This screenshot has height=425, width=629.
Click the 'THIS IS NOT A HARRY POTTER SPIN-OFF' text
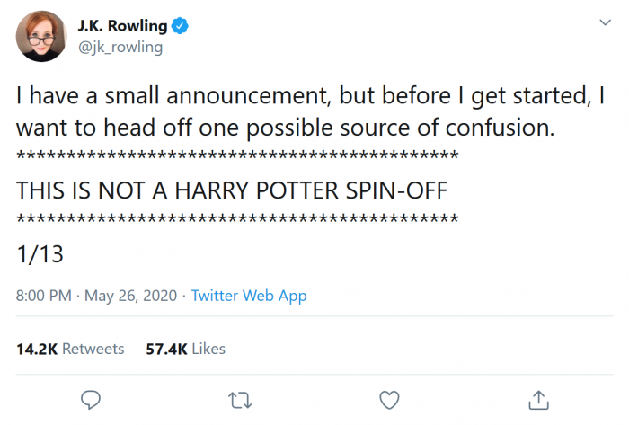[x=232, y=190]
